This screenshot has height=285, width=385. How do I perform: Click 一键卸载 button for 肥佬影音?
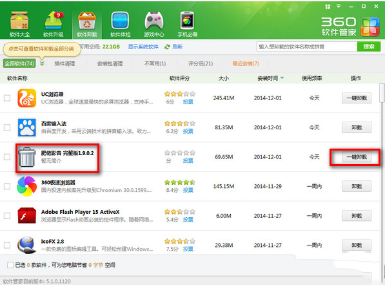pos(357,157)
